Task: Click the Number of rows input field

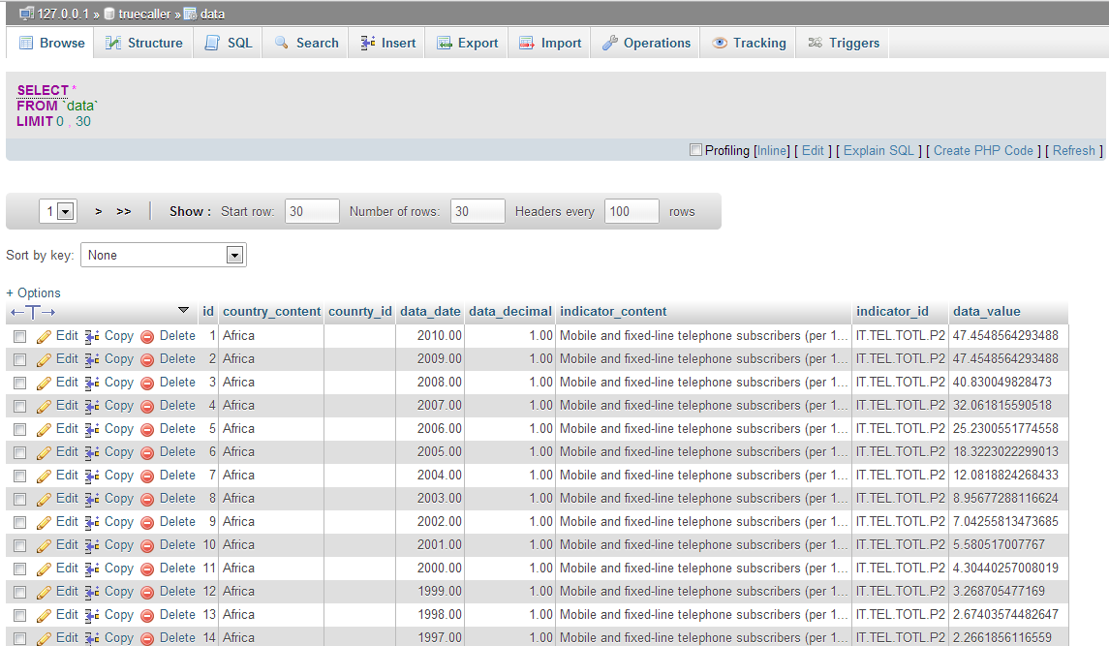Action: [477, 211]
